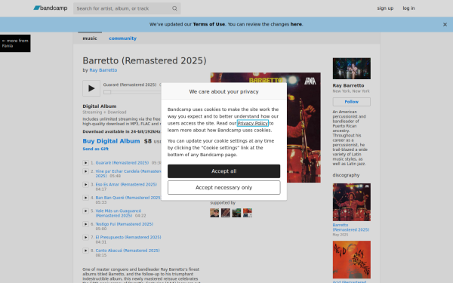Play track 3 Eso Es Amar
Screen dimensions: 453x283
(x=85, y=185)
